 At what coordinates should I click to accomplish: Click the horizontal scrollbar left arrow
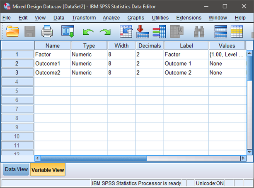pyautogui.click(x=38, y=158)
